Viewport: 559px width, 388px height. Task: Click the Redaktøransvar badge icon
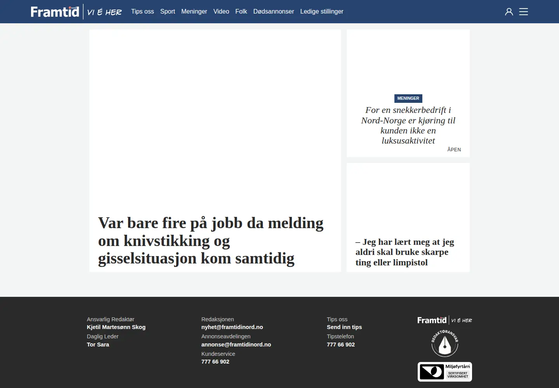click(445, 343)
